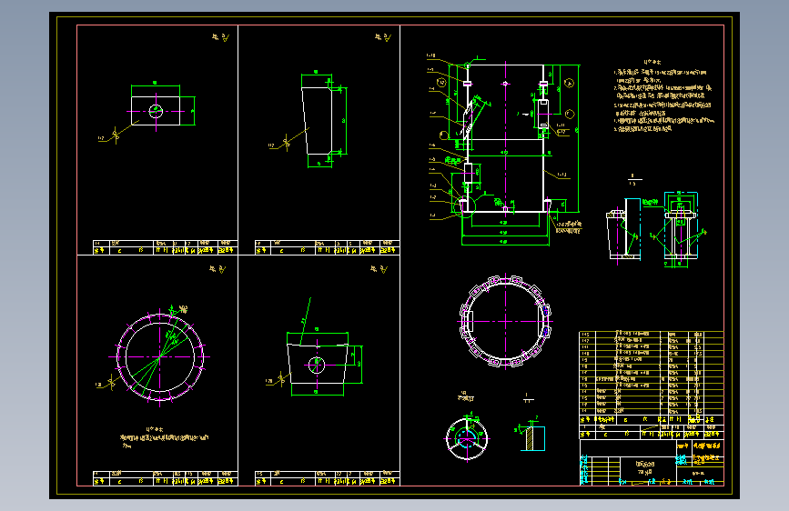Image resolution: width=789 pixels, height=511 pixels.
Task: Click the small hatched cyan section detail
Action: point(535,438)
